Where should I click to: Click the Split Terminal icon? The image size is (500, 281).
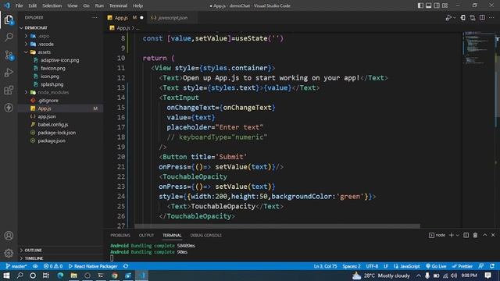click(466, 235)
